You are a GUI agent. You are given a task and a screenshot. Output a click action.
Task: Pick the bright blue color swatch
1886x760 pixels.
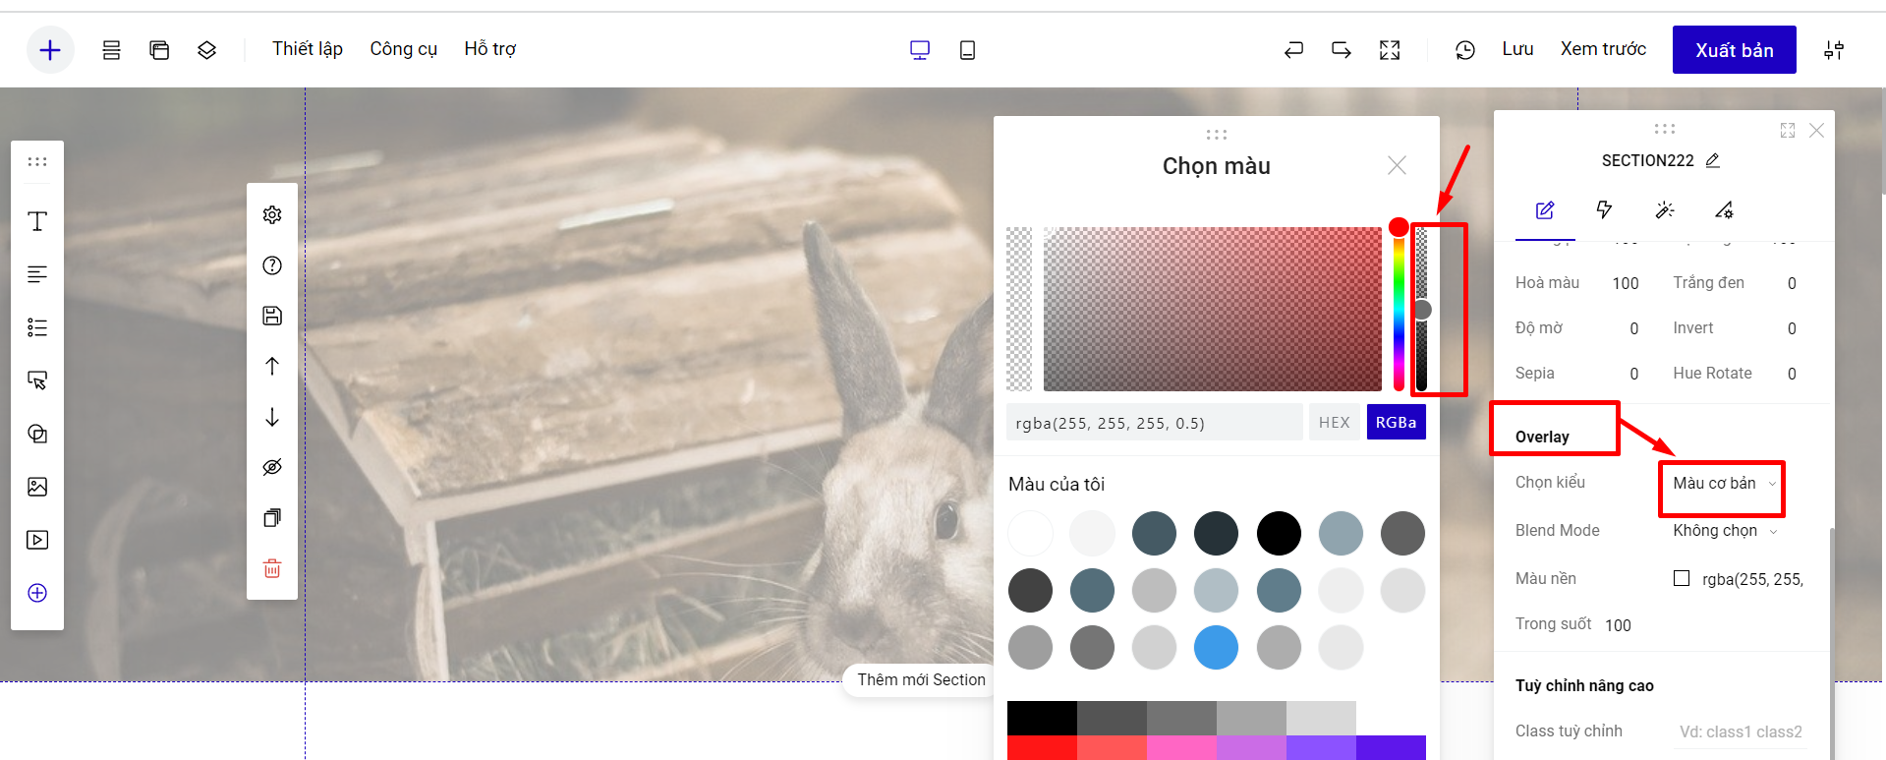click(x=1216, y=648)
